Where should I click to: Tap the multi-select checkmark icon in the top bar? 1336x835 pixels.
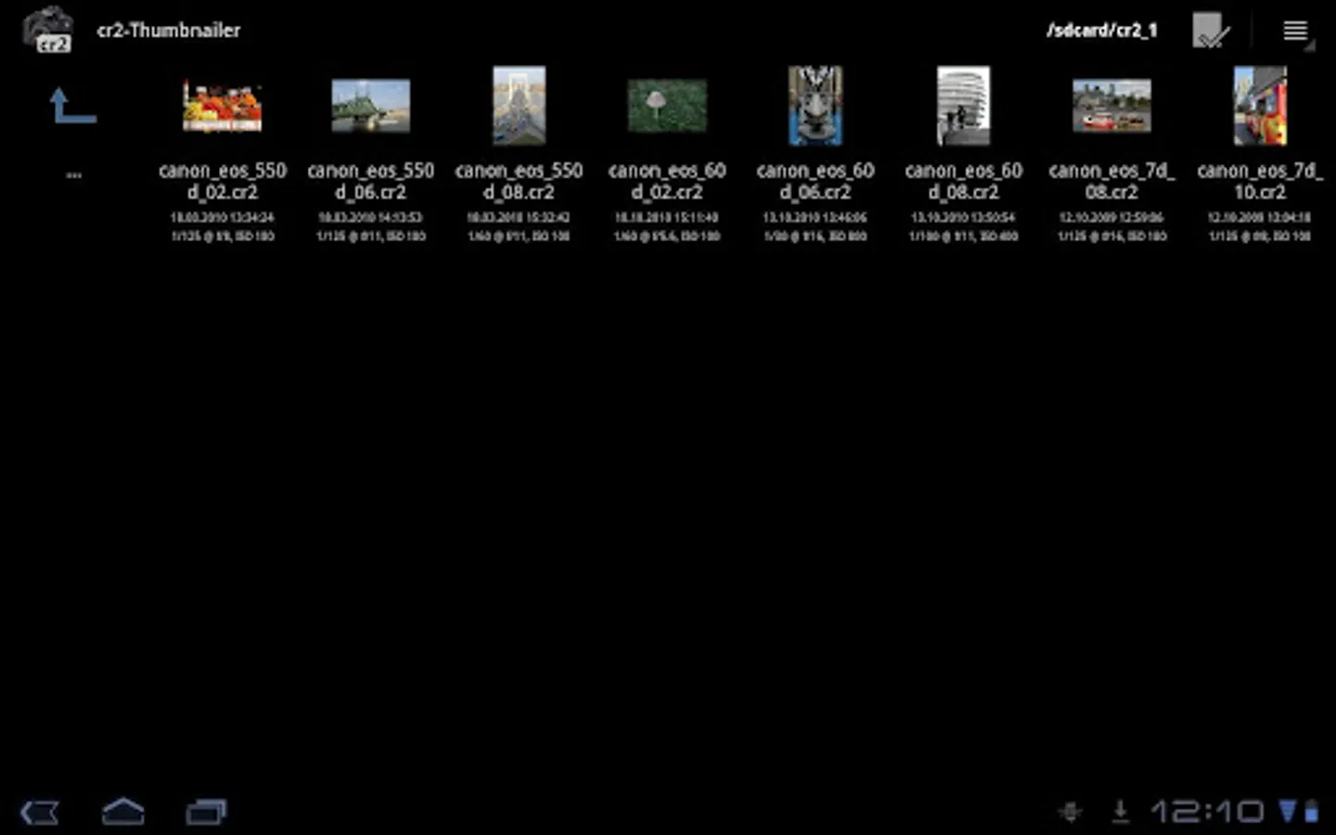coord(1211,31)
